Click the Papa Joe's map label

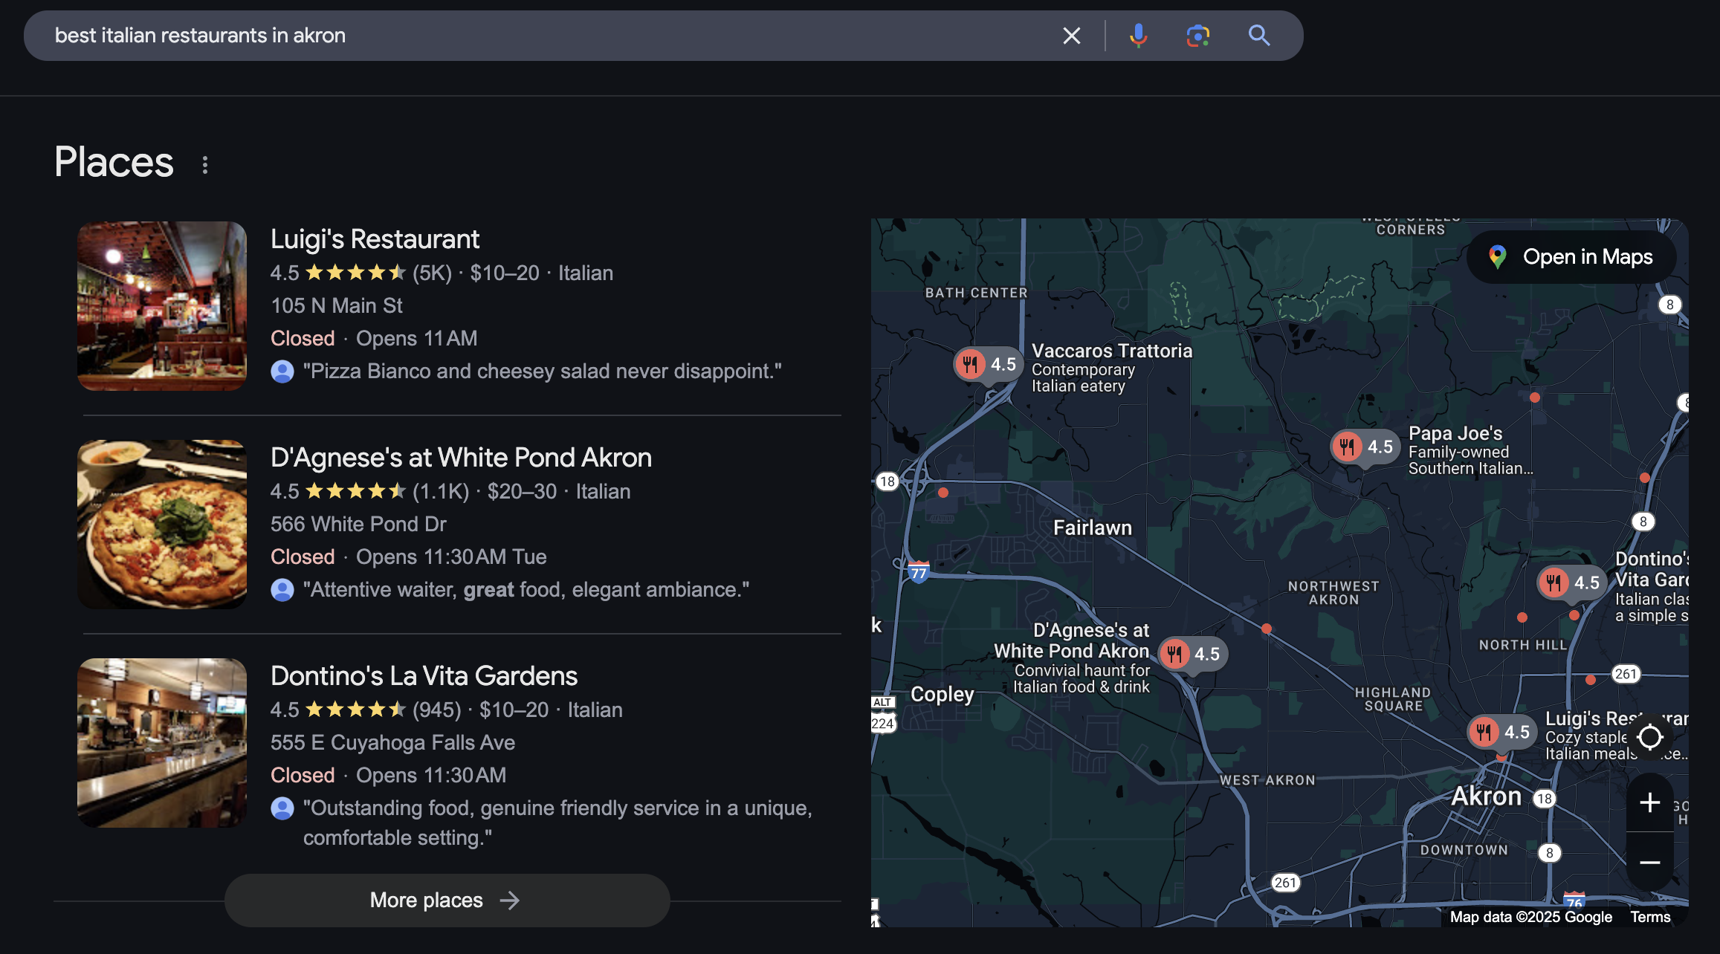coord(1455,433)
